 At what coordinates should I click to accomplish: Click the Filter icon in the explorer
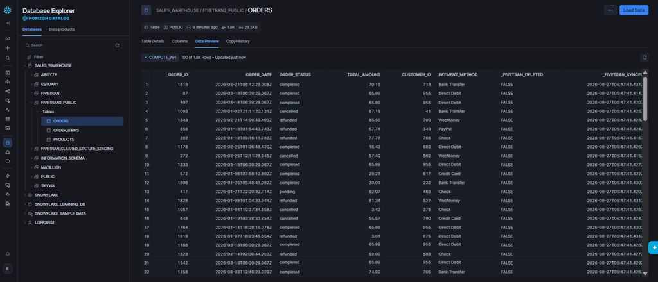pyautogui.click(x=29, y=57)
